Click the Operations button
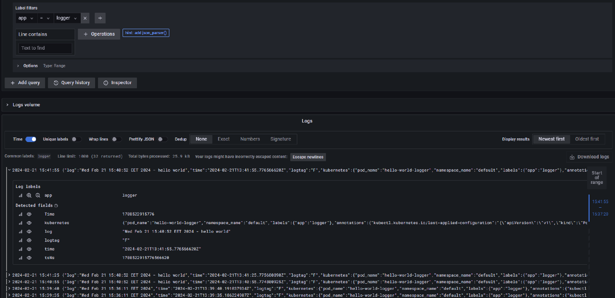This screenshot has height=298, width=615. pyautogui.click(x=99, y=34)
